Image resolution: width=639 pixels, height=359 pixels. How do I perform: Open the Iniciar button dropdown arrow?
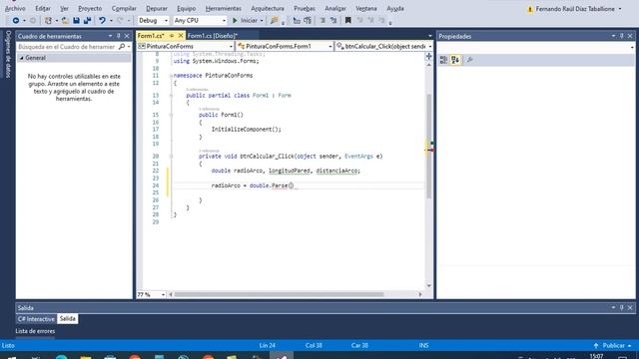click(x=262, y=21)
